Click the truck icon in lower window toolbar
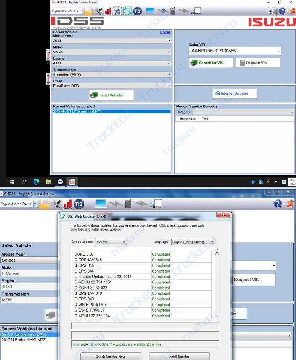Image resolution: width=296 pixels, height=360 pixels. [156, 204]
